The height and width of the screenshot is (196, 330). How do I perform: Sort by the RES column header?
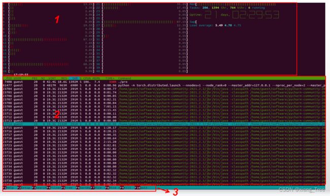64,78
